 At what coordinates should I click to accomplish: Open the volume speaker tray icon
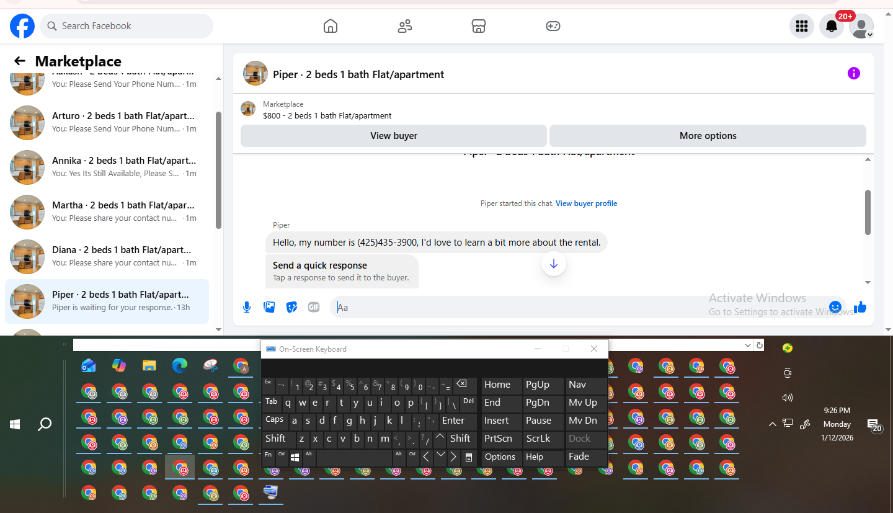click(788, 398)
